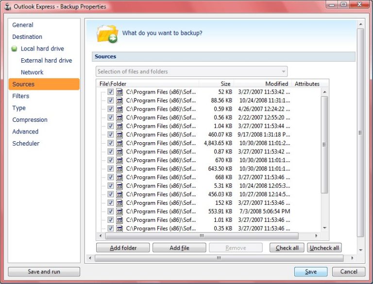Click the file list vertical scrollbar thumb

coord(324,144)
